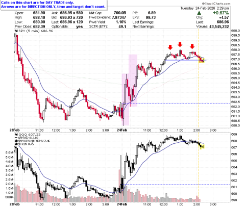Click the 'Next Earnings:' label
The width and height of the screenshot is (245, 207).
point(143,27)
